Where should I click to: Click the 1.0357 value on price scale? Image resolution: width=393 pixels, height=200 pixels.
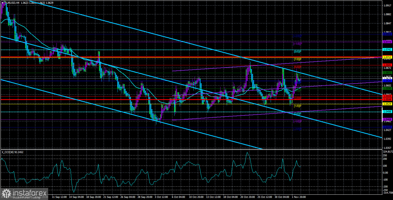click(x=387, y=148)
